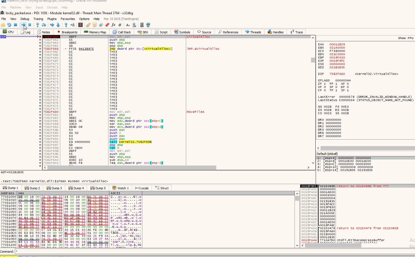This screenshot has height=257, width=415.
Task: Select the call kernel32.75B2F698 instruction
Action: point(131,142)
